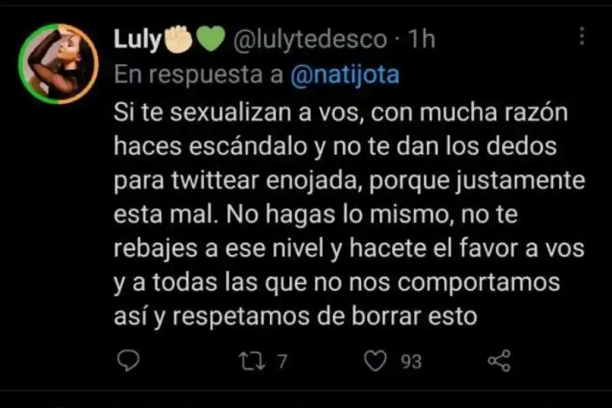View likes by clicking the count 93

(411, 362)
